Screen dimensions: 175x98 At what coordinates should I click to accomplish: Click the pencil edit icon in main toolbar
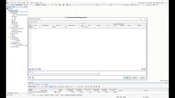tap(63, 5)
